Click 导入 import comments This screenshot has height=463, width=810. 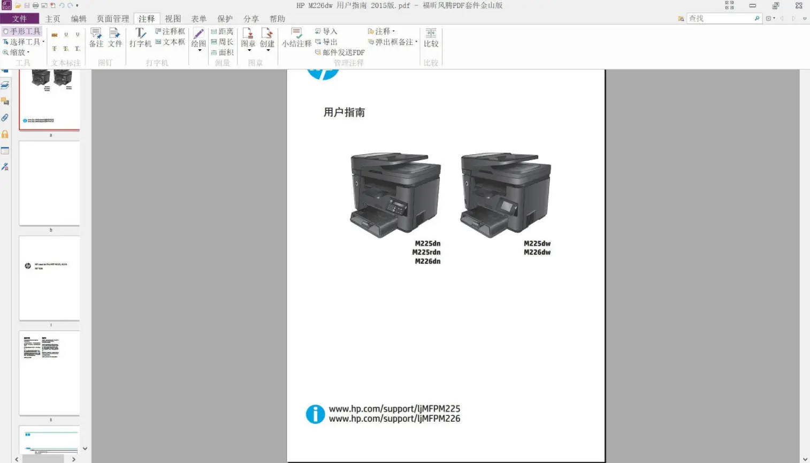point(326,32)
